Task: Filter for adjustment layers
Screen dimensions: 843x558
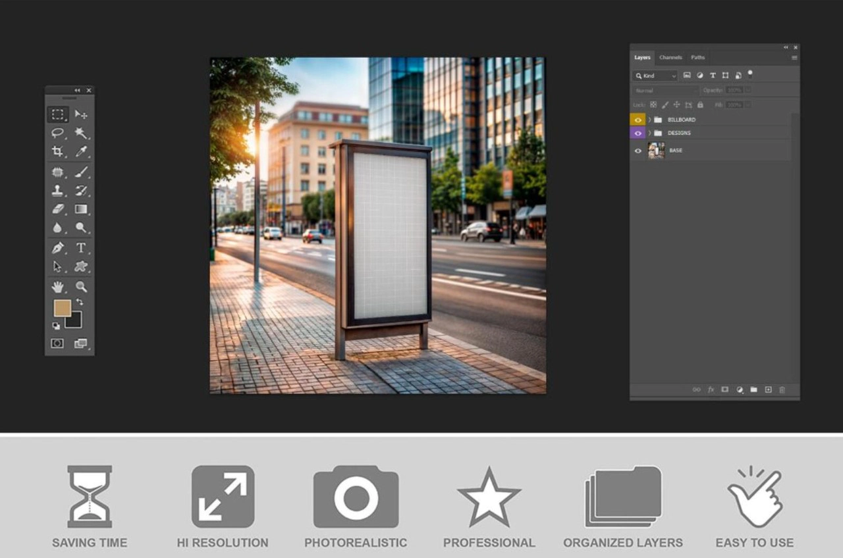Action: 699,76
